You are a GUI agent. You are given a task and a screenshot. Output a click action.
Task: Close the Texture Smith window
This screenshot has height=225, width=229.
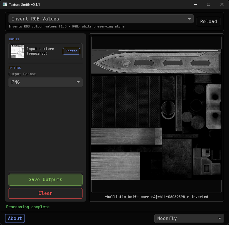222,4
